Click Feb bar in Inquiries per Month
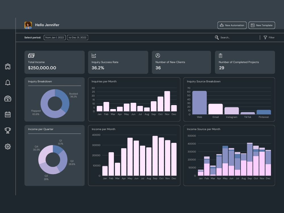The width and height of the screenshot is (284, 213). (106, 107)
